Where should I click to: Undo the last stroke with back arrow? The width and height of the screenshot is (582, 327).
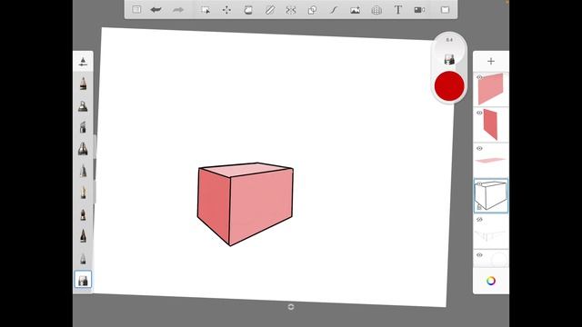pos(156,10)
